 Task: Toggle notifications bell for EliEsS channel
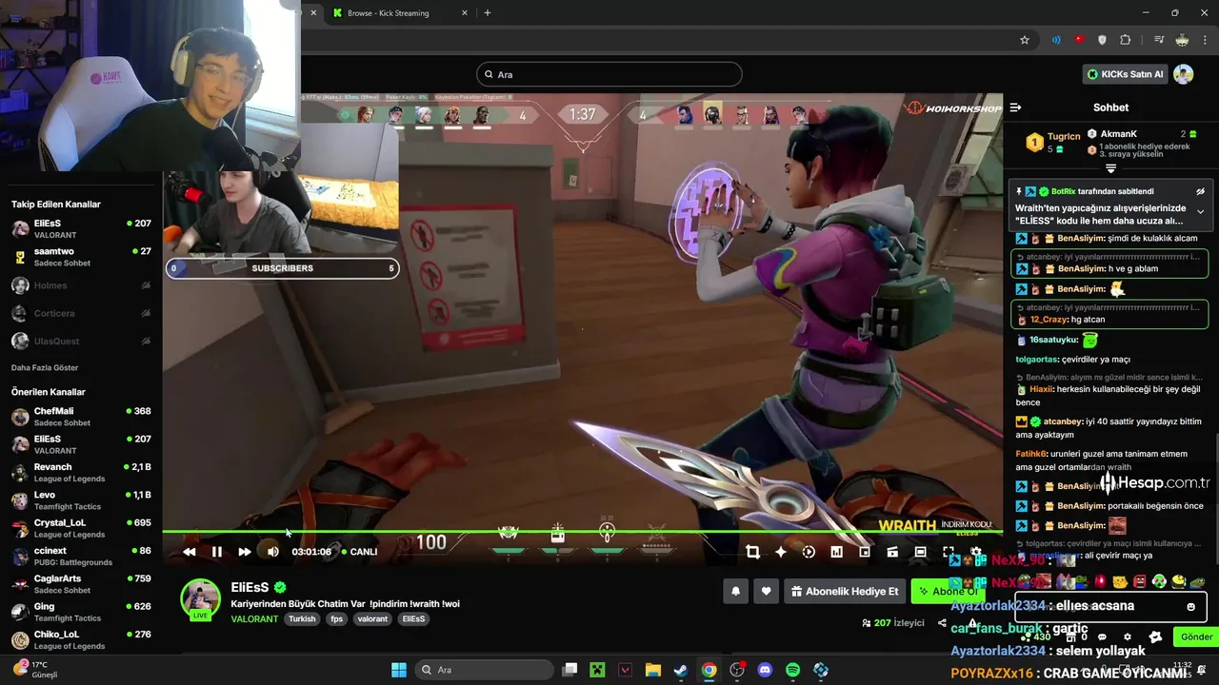click(x=735, y=591)
